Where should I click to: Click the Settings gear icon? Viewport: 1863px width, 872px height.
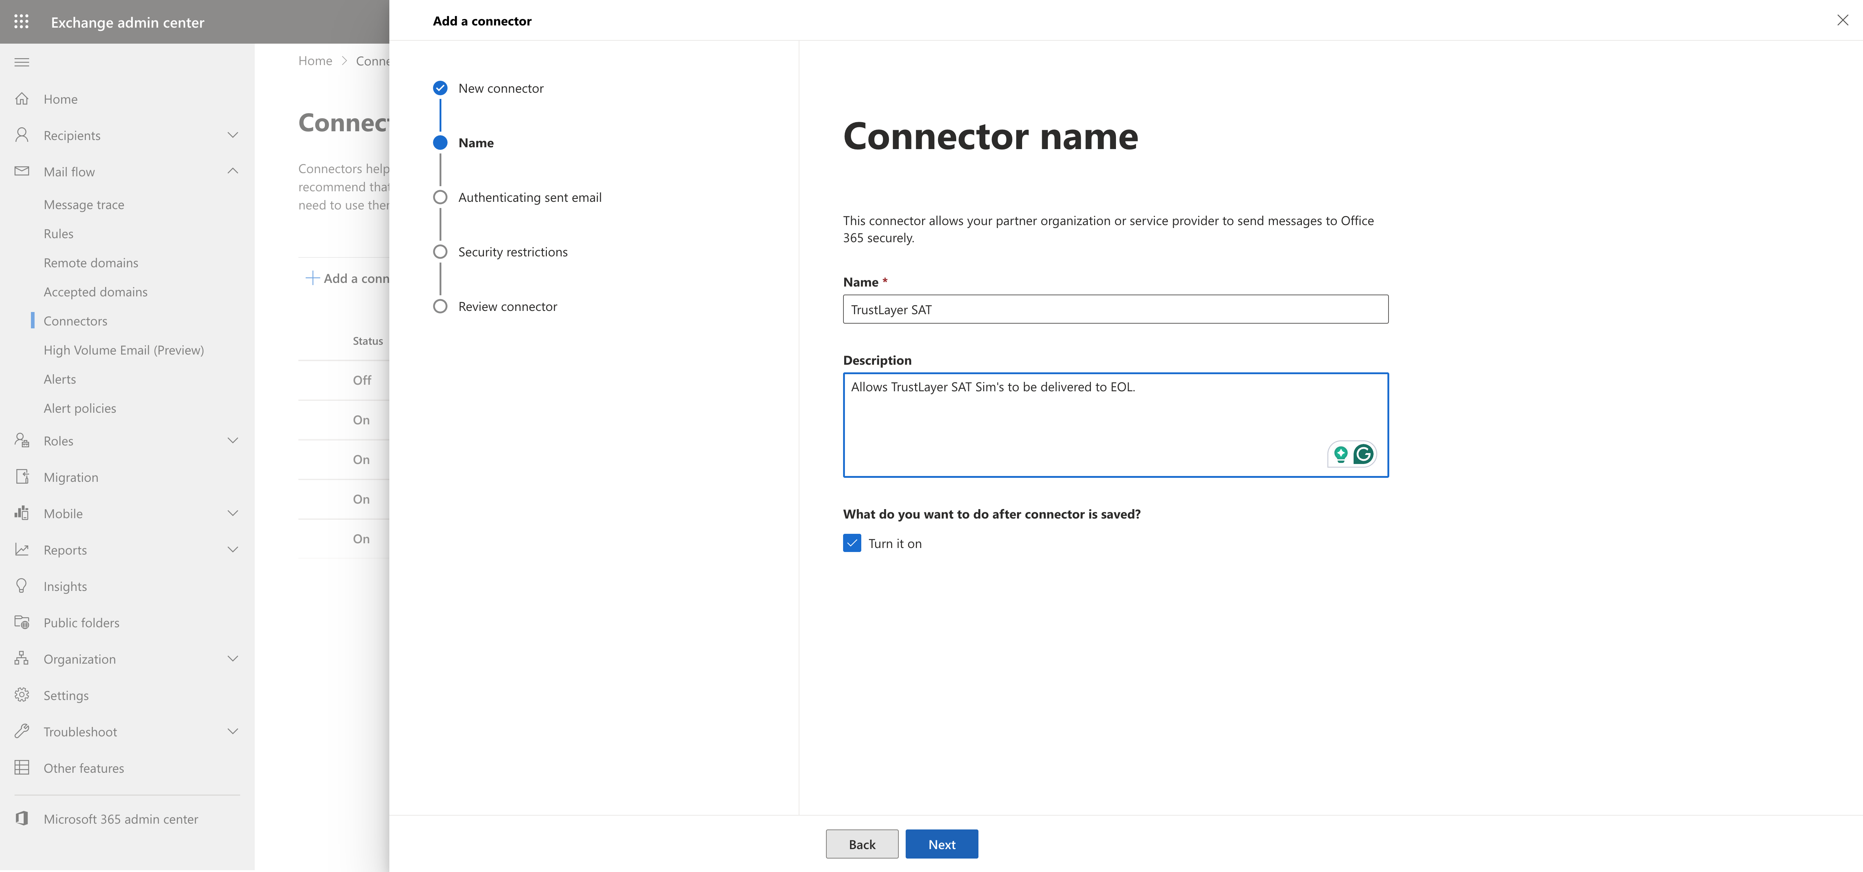click(x=22, y=695)
